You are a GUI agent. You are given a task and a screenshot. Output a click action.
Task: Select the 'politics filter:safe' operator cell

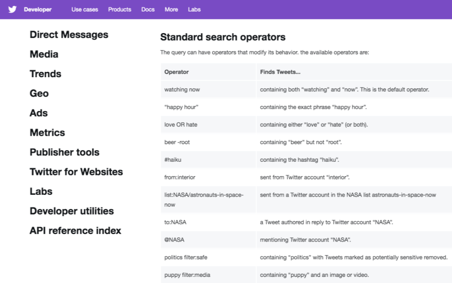coord(208,257)
